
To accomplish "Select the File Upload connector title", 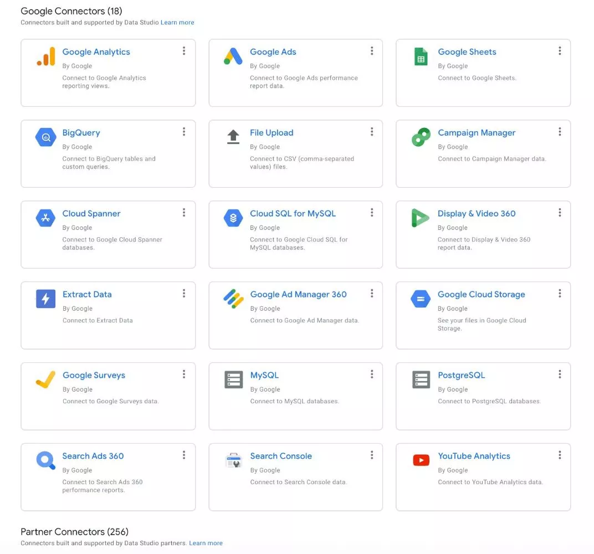I will click(272, 132).
